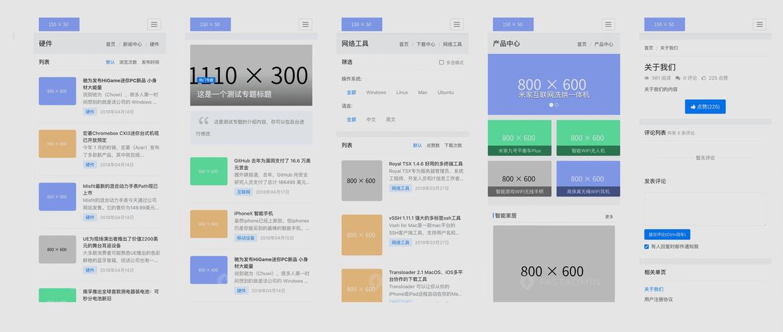783x332 pixels.
Task: Open 关于我们 link under 相关单页
Action: coord(653,290)
